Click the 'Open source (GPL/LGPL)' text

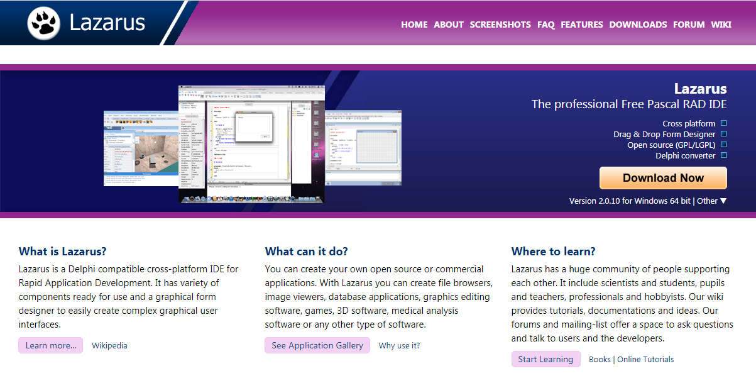[671, 145]
